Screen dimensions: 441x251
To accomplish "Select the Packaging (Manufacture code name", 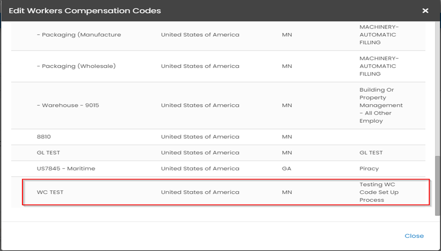I will click(x=79, y=35).
